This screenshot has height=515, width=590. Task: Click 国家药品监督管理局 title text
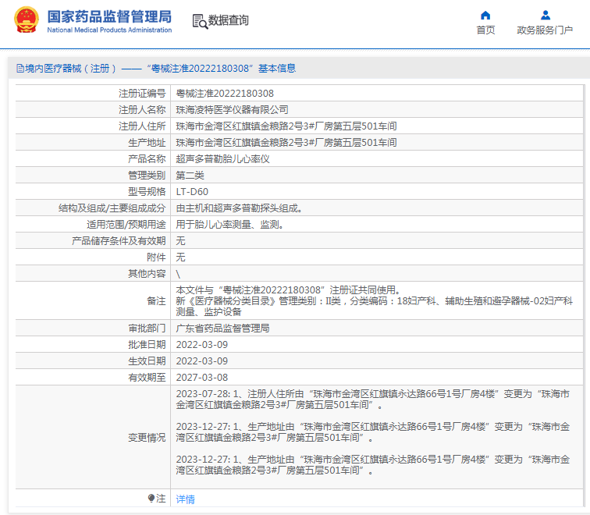[109, 16]
